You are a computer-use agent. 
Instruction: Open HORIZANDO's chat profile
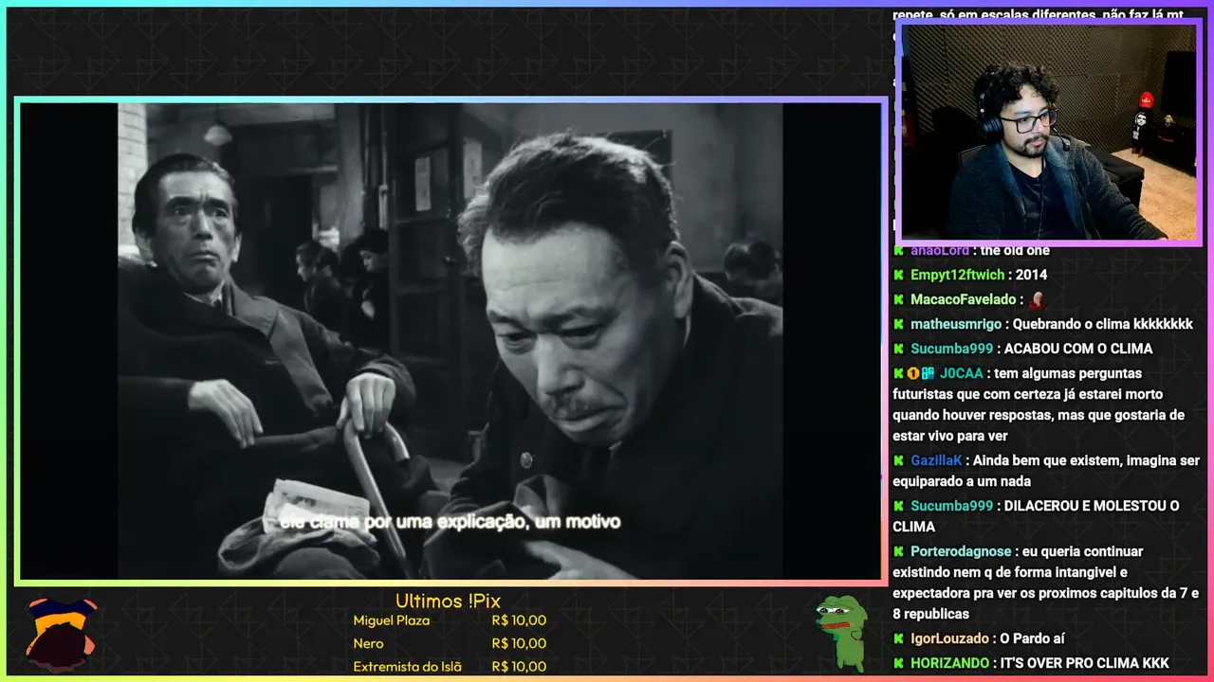(x=949, y=663)
